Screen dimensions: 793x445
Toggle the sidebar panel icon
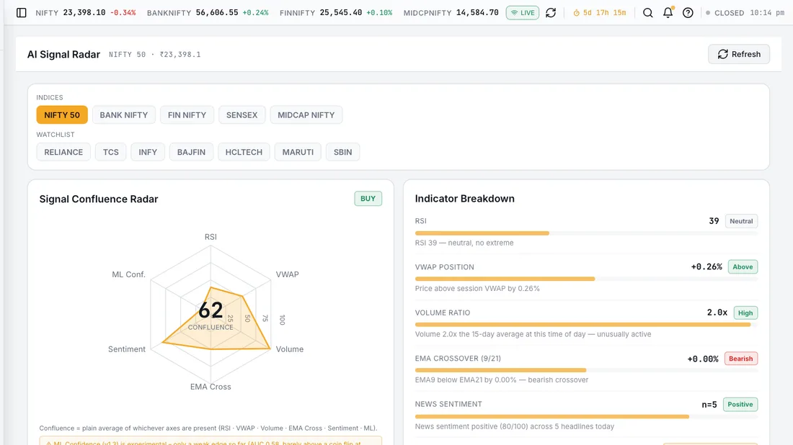21,13
